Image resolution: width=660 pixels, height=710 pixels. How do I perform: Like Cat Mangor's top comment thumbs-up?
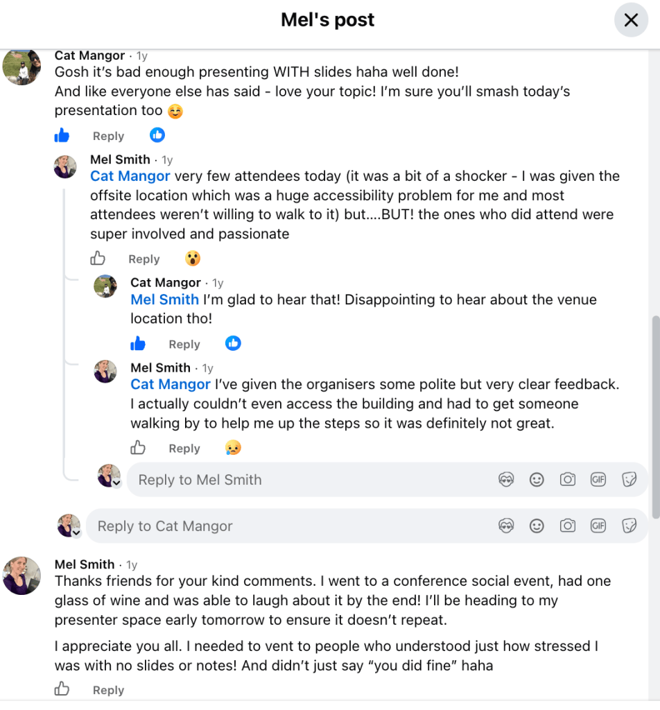[62, 135]
